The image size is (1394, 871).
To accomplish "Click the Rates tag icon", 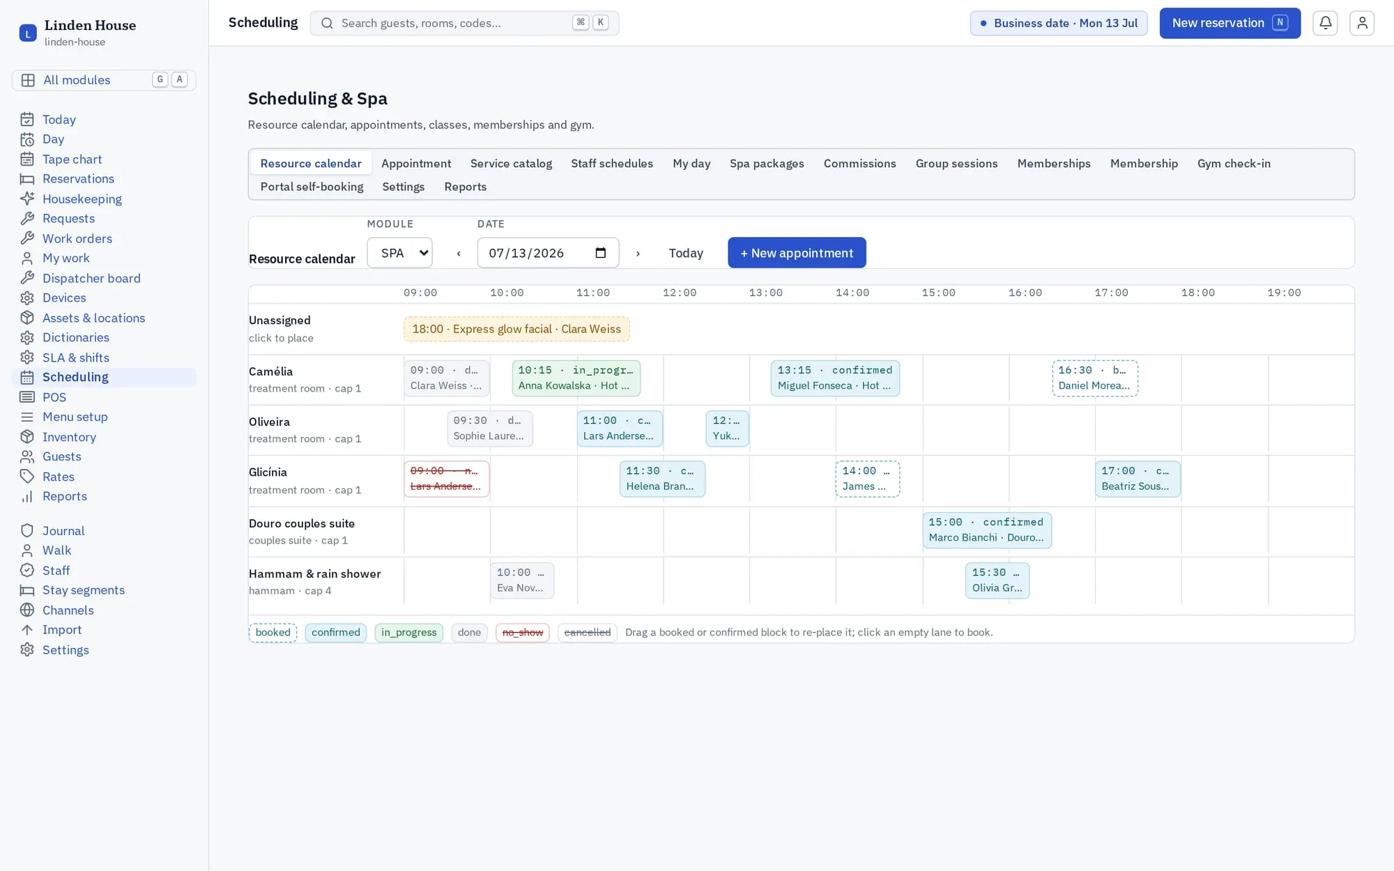I will [27, 477].
